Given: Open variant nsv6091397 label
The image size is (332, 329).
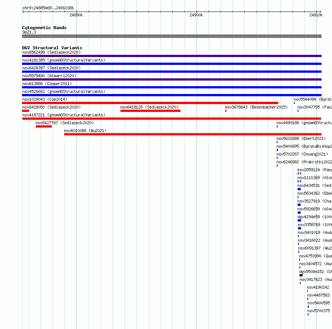Looking at the screenshot, I should 315,248.
